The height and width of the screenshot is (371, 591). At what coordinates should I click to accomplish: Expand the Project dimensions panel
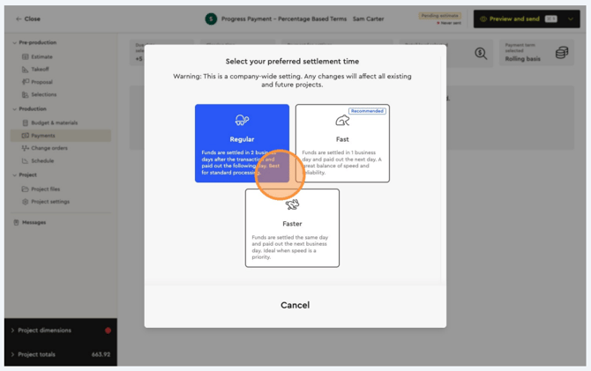click(12, 330)
